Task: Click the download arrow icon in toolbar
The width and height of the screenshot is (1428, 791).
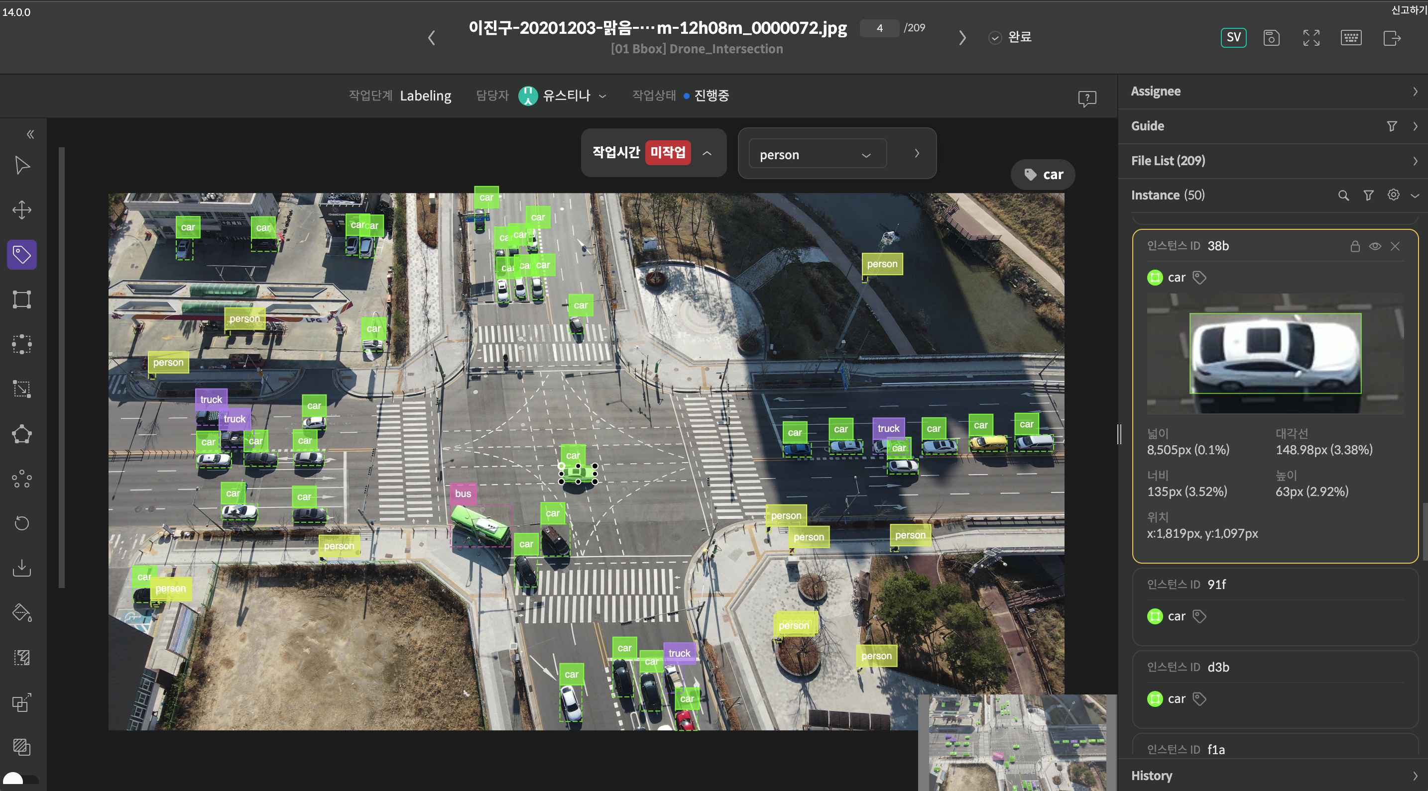Action: [21, 568]
